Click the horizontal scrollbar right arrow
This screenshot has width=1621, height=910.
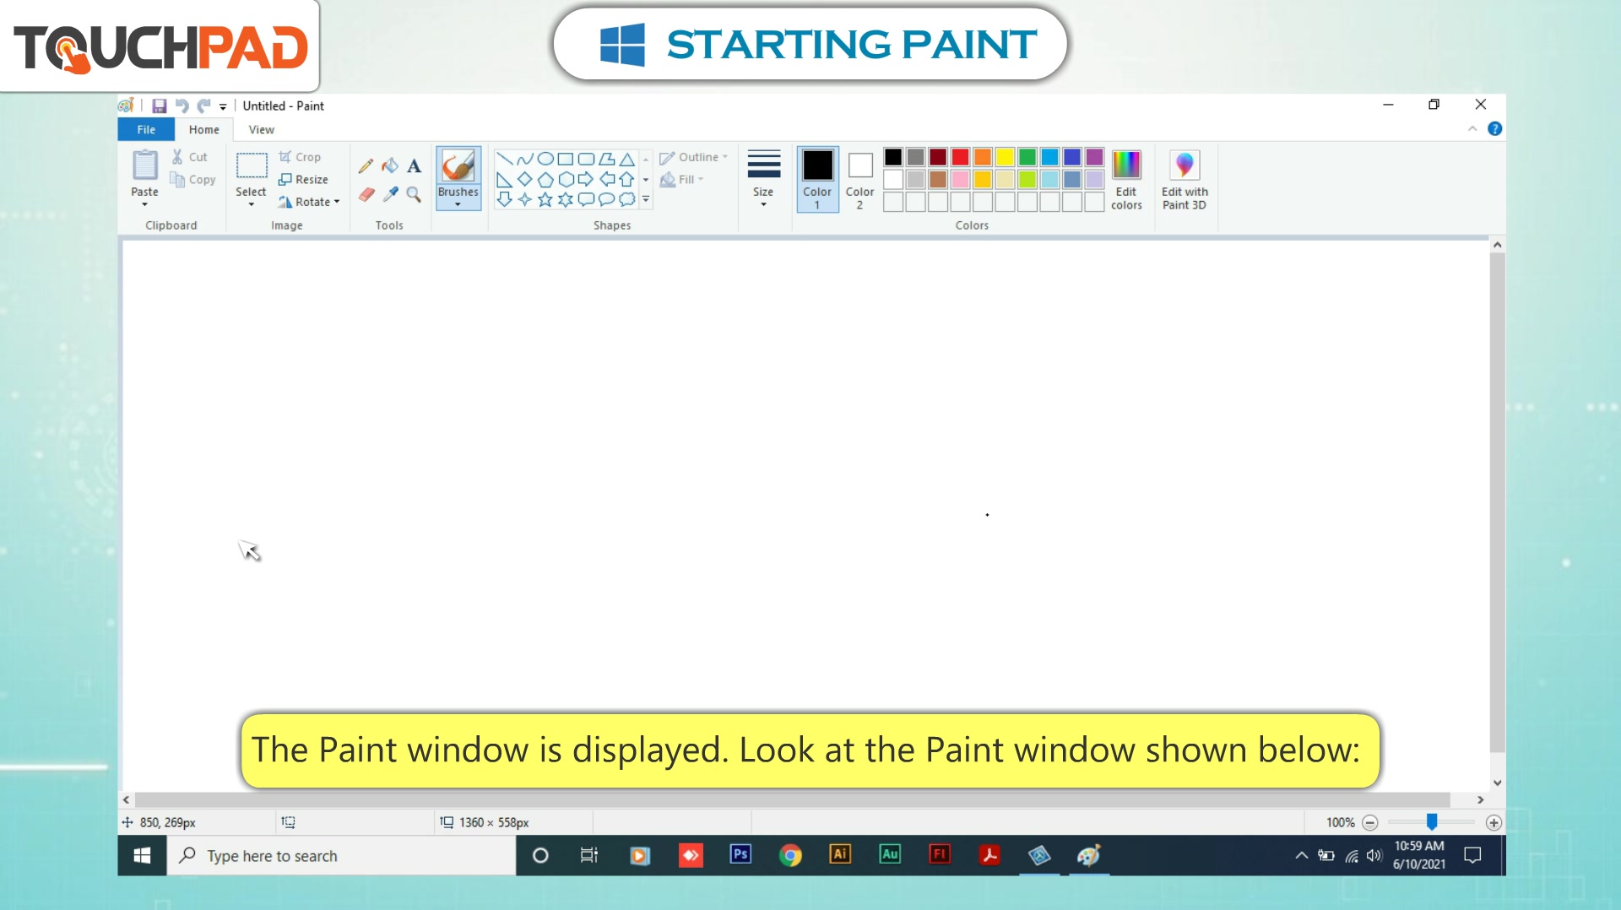1480,799
